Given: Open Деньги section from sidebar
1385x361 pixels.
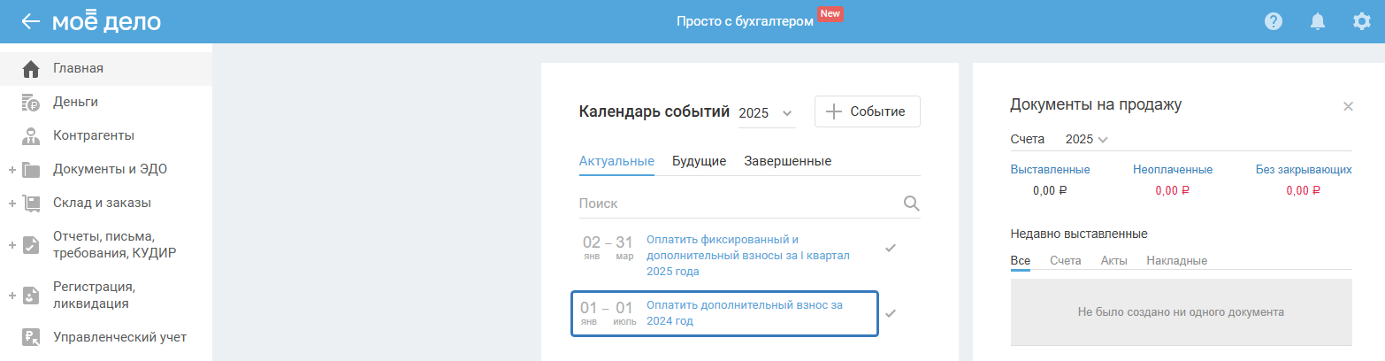Looking at the screenshot, I should 75,102.
